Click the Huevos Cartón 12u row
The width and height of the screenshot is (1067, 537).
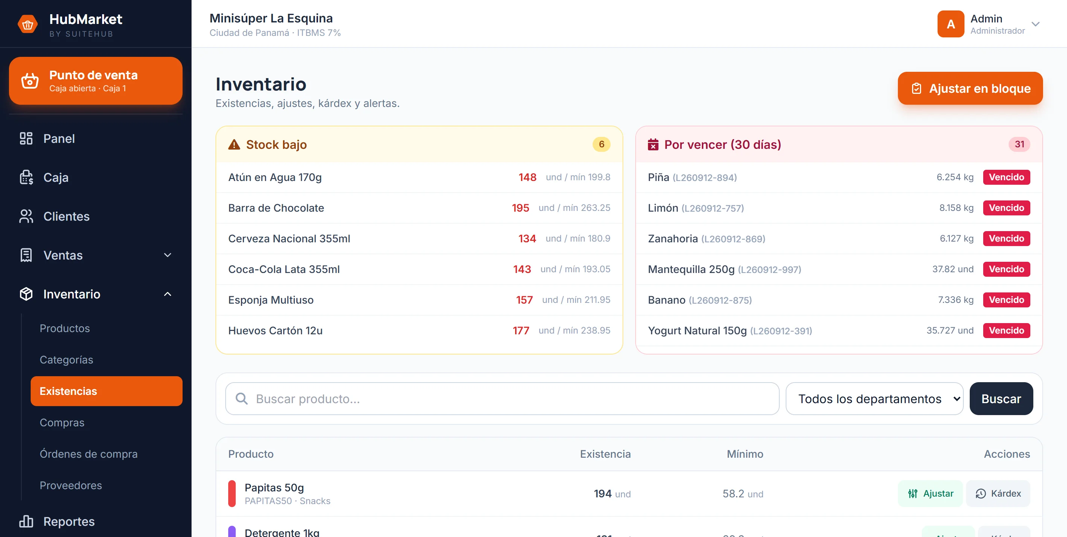point(419,331)
